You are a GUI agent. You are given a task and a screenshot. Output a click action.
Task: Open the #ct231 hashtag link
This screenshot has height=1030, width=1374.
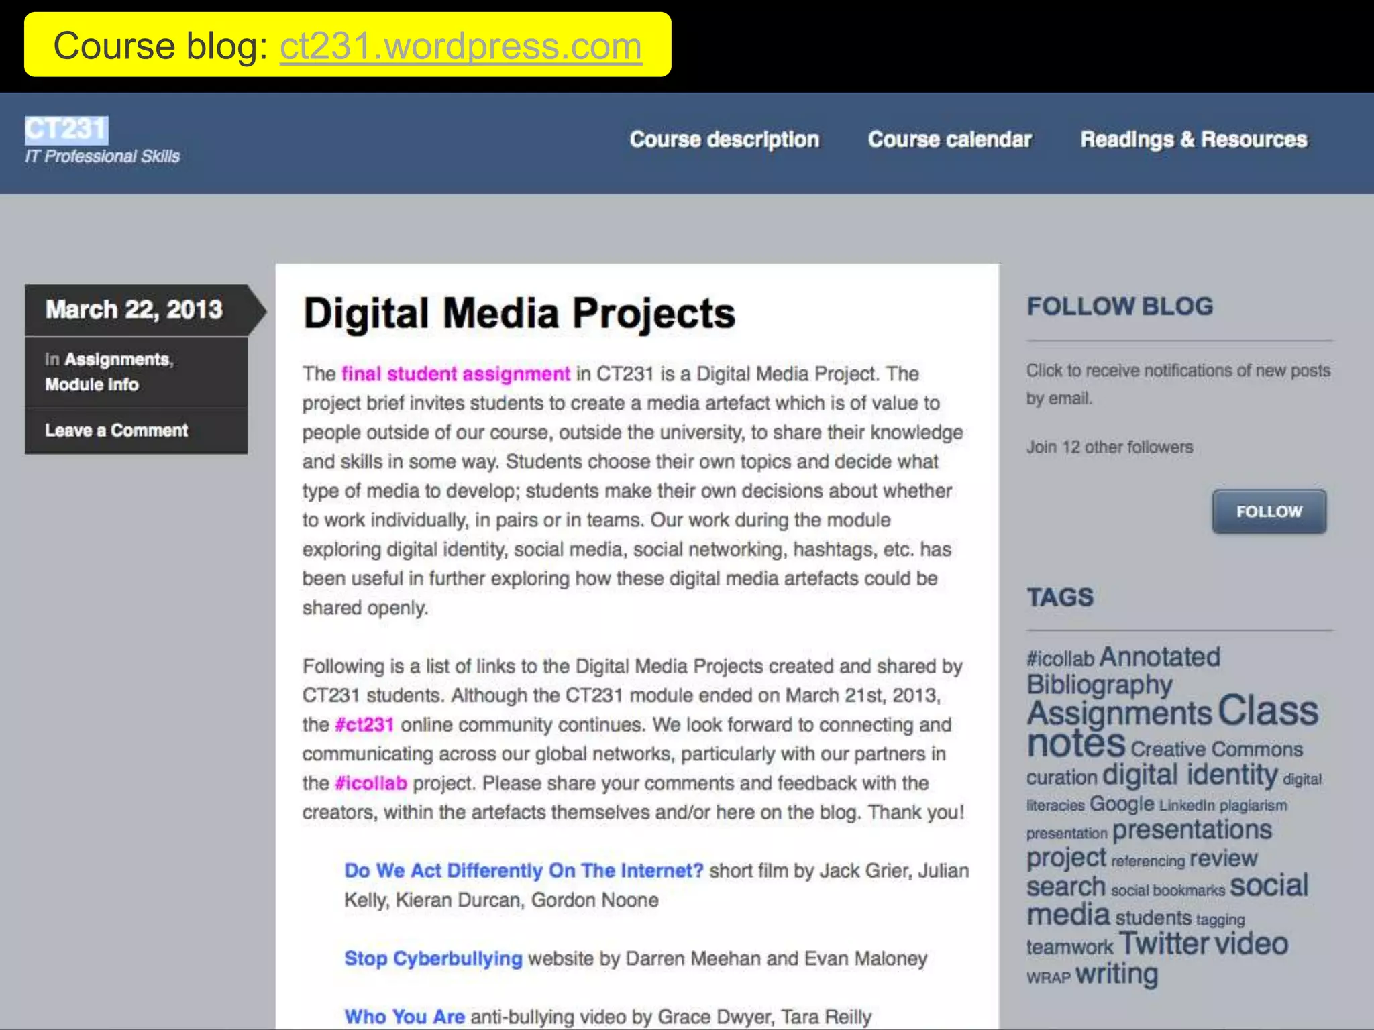(x=364, y=724)
